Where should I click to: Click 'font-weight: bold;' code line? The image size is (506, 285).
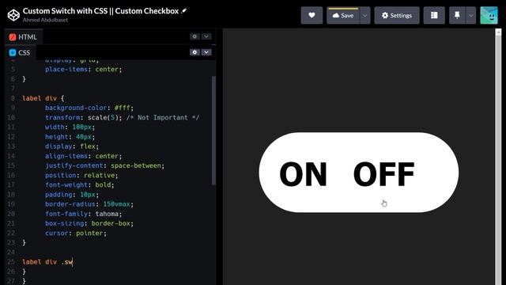point(80,184)
